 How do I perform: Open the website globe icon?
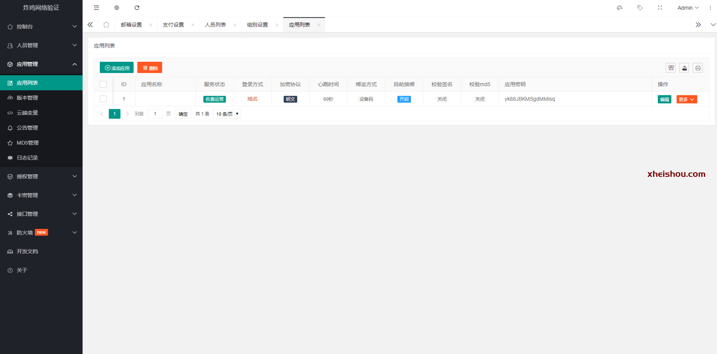click(x=117, y=8)
